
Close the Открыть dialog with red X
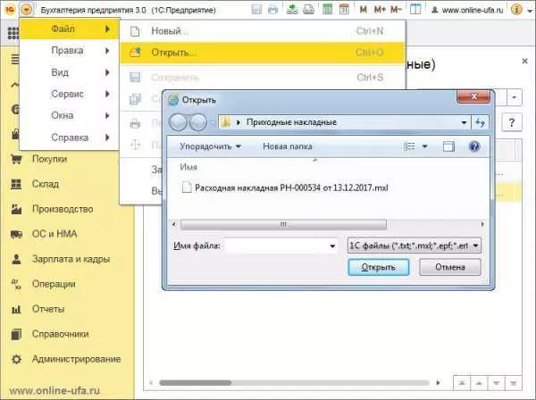[473, 96]
